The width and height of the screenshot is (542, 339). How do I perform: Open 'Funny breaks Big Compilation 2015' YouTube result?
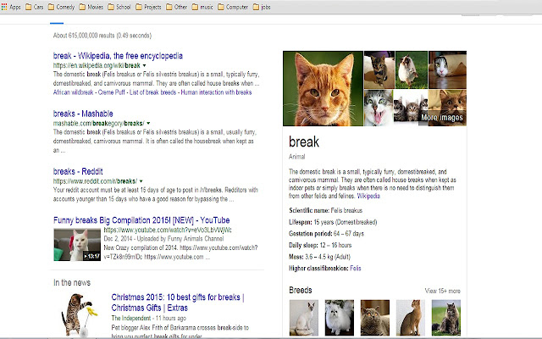141,220
